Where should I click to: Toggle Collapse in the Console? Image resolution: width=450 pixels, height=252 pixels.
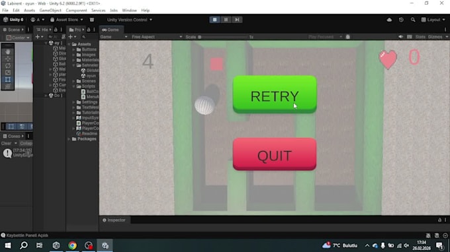click(26, 143)
